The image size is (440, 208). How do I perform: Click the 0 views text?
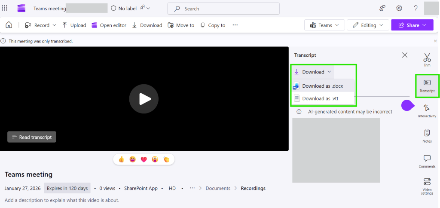click(107, 188)
